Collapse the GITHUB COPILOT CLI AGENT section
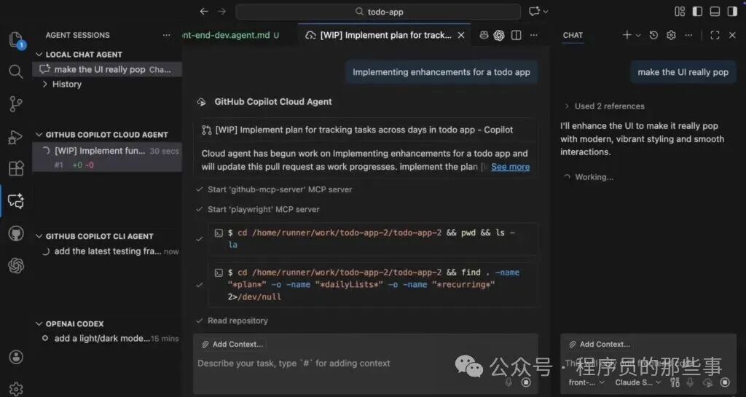The width and height of the screenshot is (746, 397). pyautogui.click(x=39, y=236)
